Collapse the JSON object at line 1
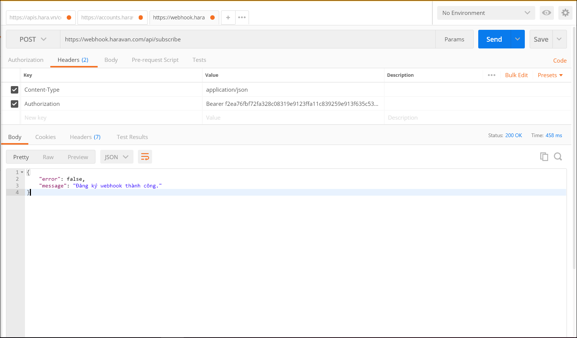577x338 pixels. tap(22, 172)
